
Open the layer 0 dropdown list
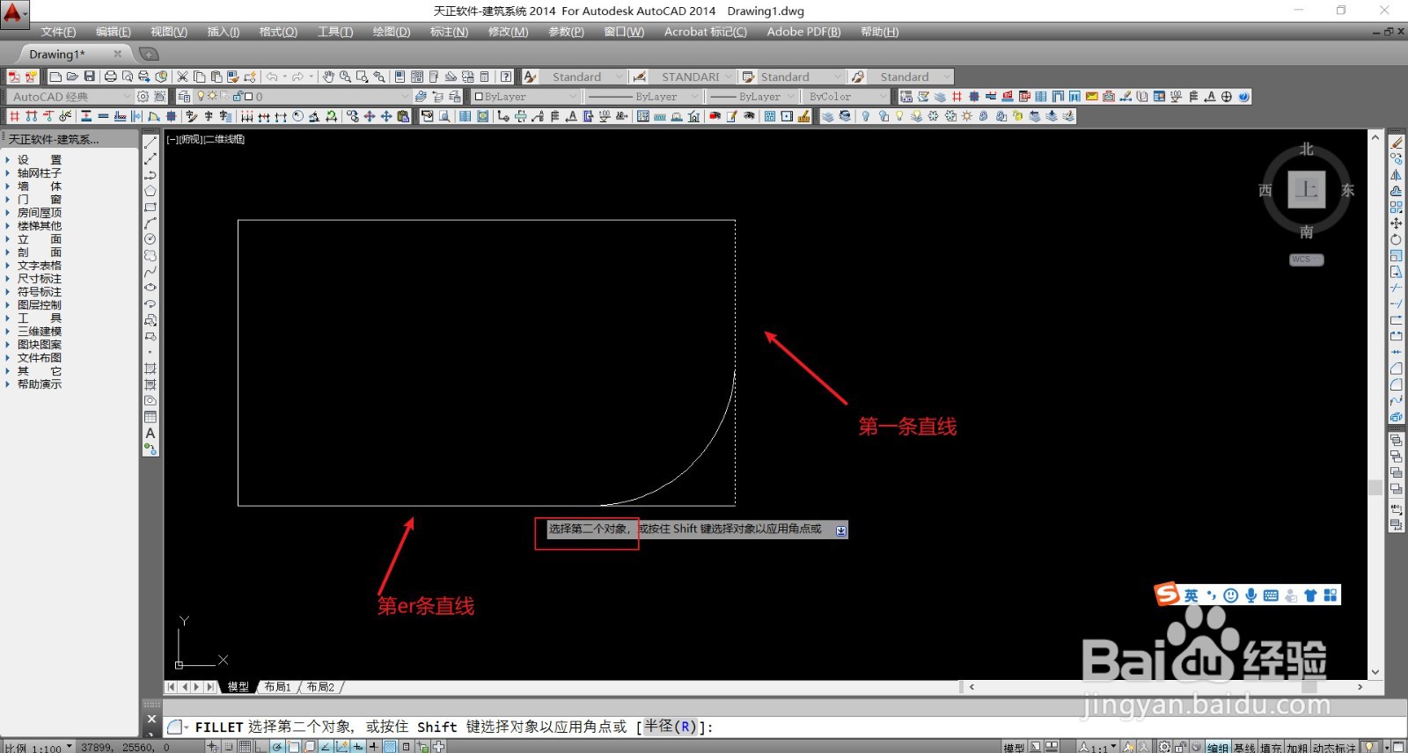302,97
